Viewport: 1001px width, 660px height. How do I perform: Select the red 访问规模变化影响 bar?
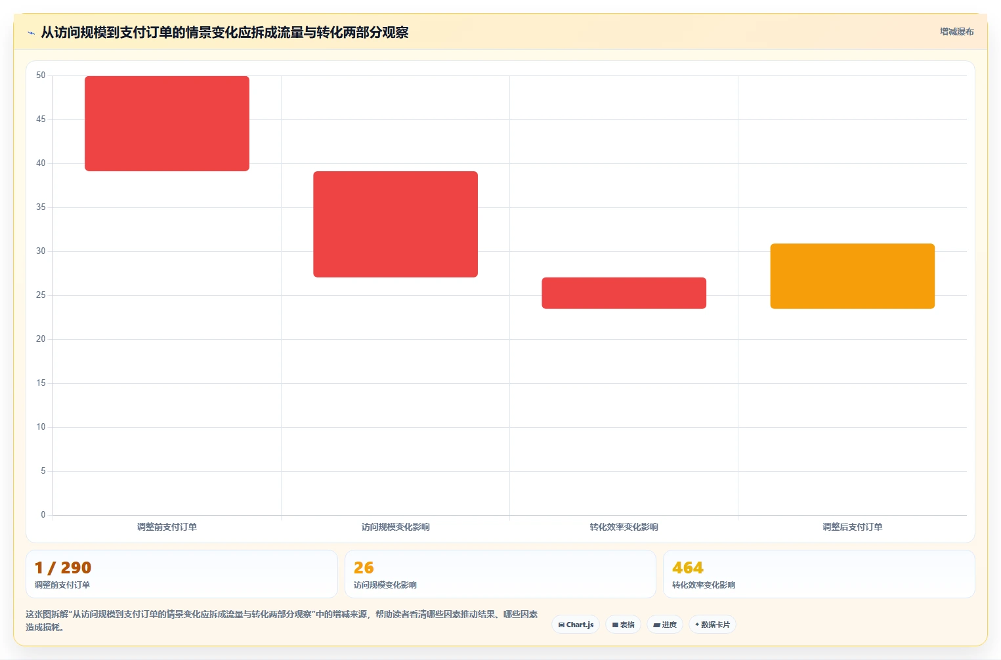pyautogui.click(x=395, y=224)
